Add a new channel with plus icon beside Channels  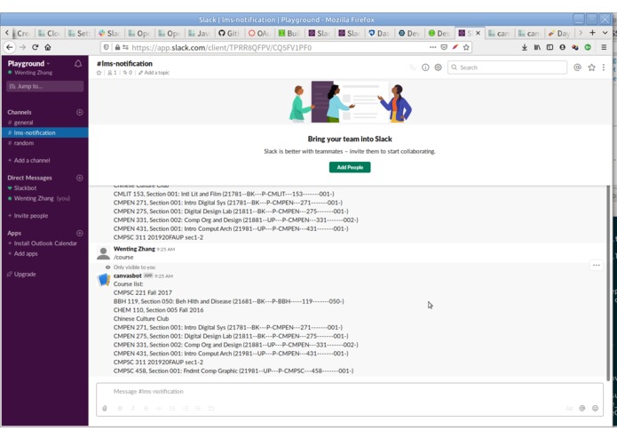80,112
